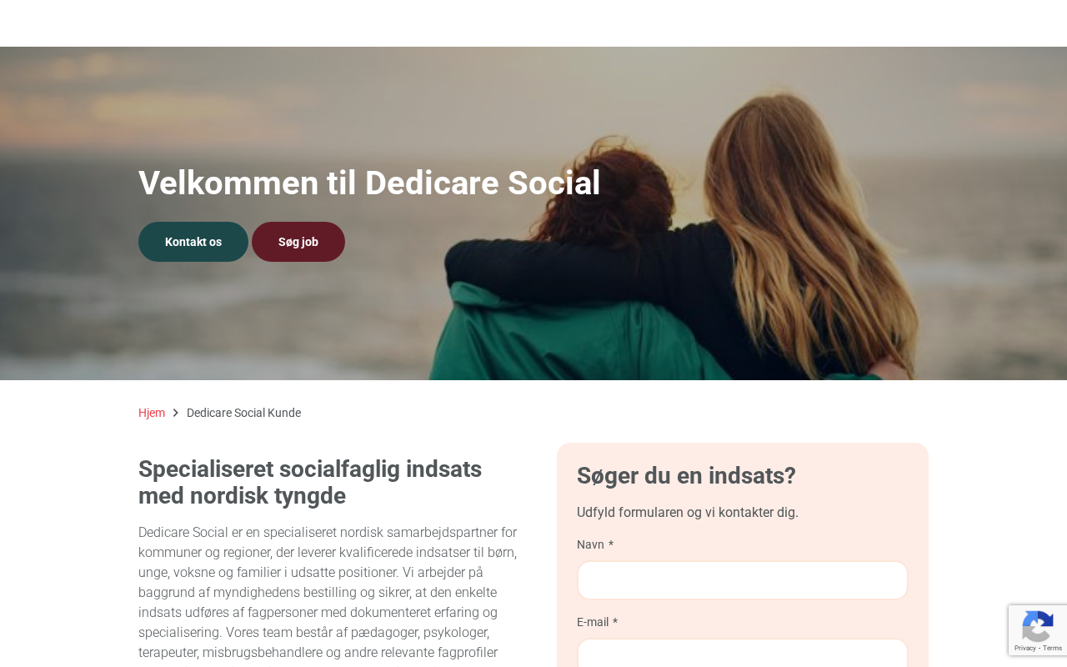This screenshot has height=667, width=1067.
Task: Select the Søg job button
Action: 298,242
